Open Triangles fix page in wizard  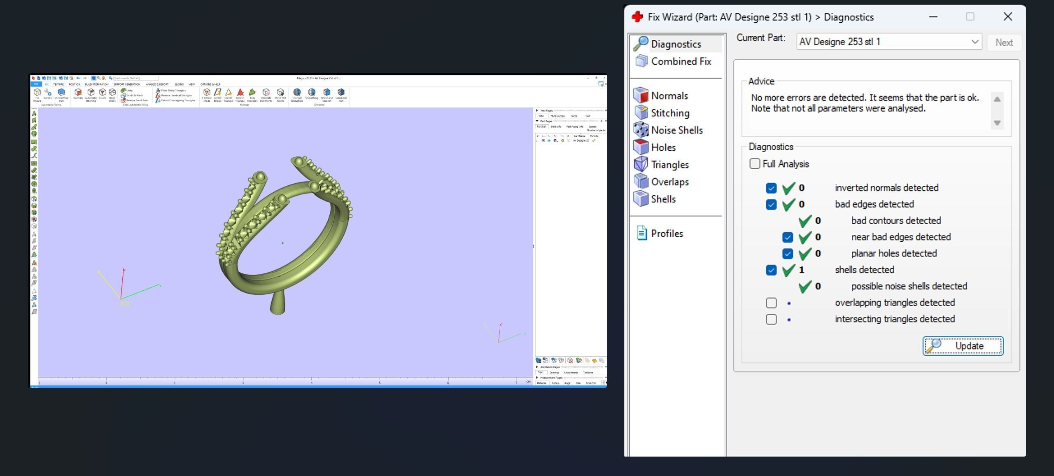coord(669,165)
